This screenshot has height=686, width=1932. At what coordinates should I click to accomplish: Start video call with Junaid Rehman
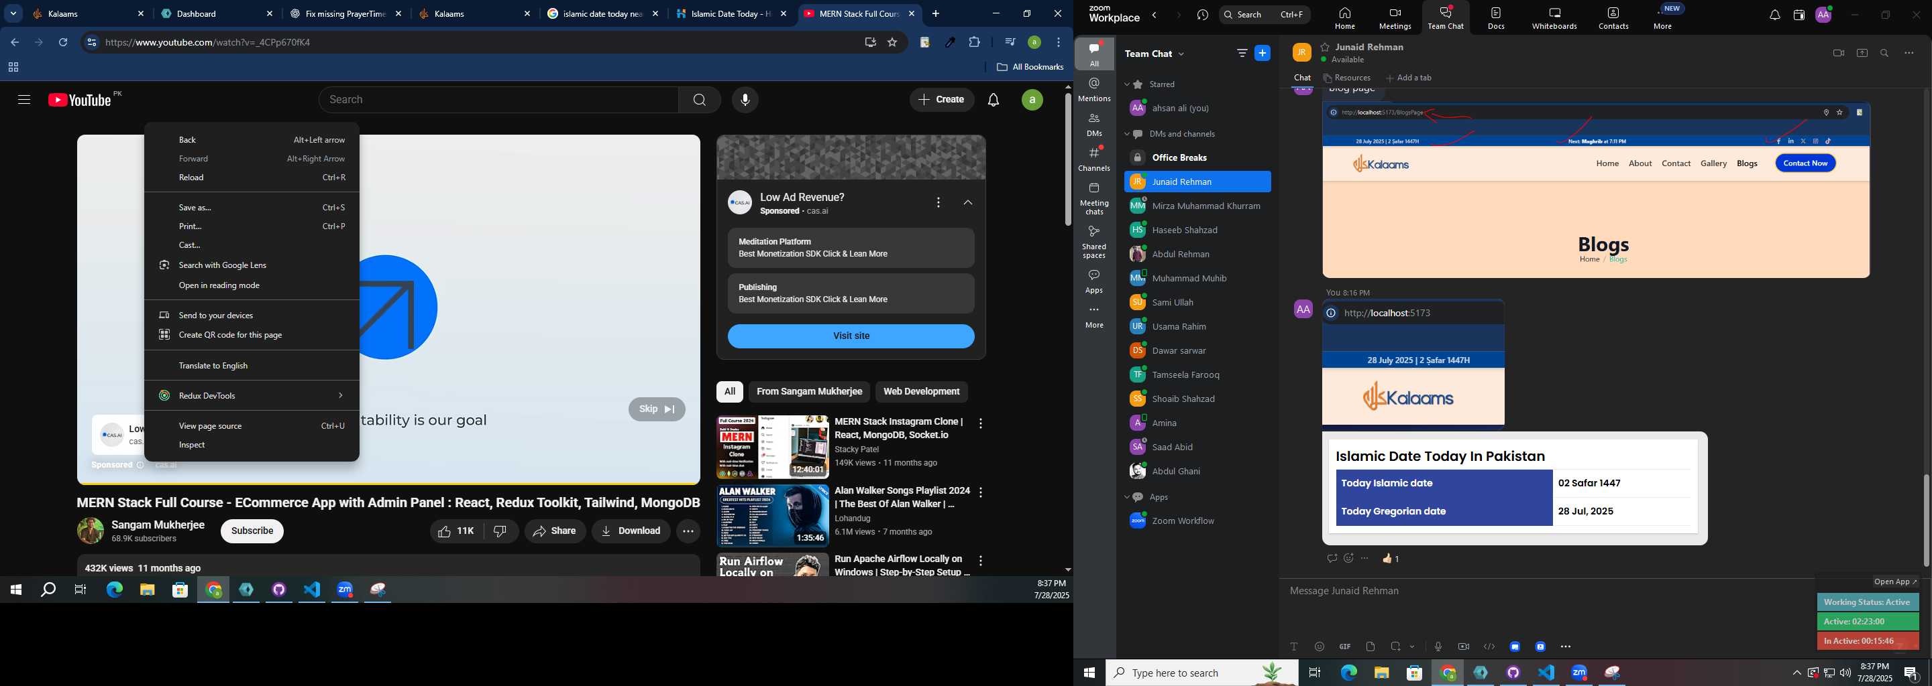tap(1838, 53)
